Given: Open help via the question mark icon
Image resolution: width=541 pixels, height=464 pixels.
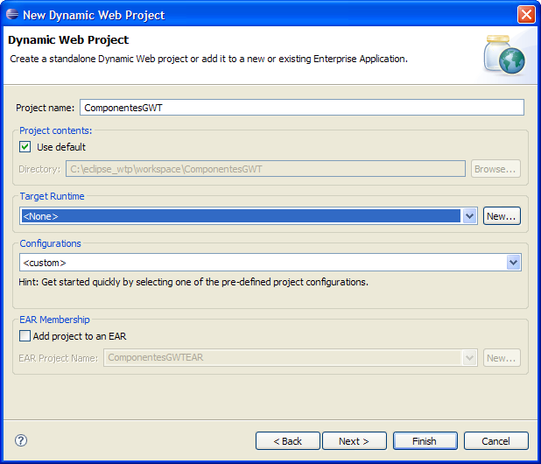Looking at the screenshot, I should click(22, 440).
